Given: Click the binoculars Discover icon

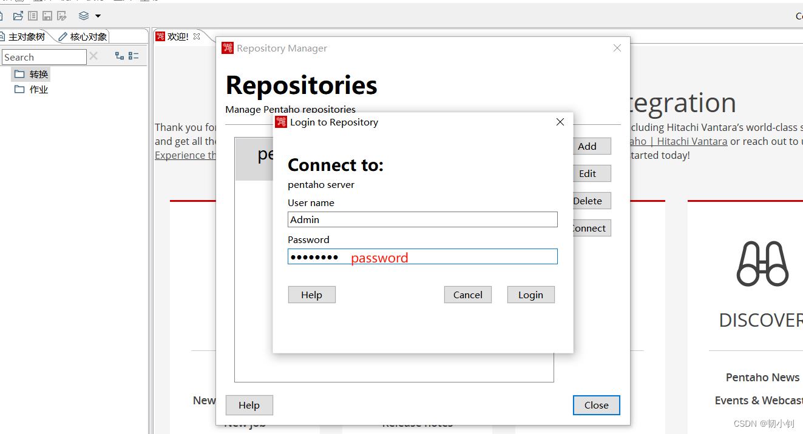Looking at the screenshot, I should (x=762, y=264).
